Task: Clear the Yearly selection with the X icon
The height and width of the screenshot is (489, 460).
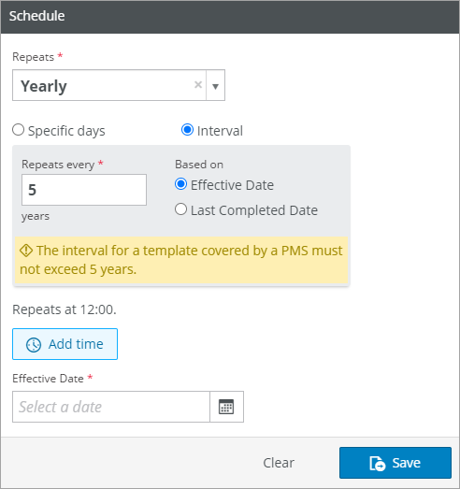Action: (x=198, y=85)
